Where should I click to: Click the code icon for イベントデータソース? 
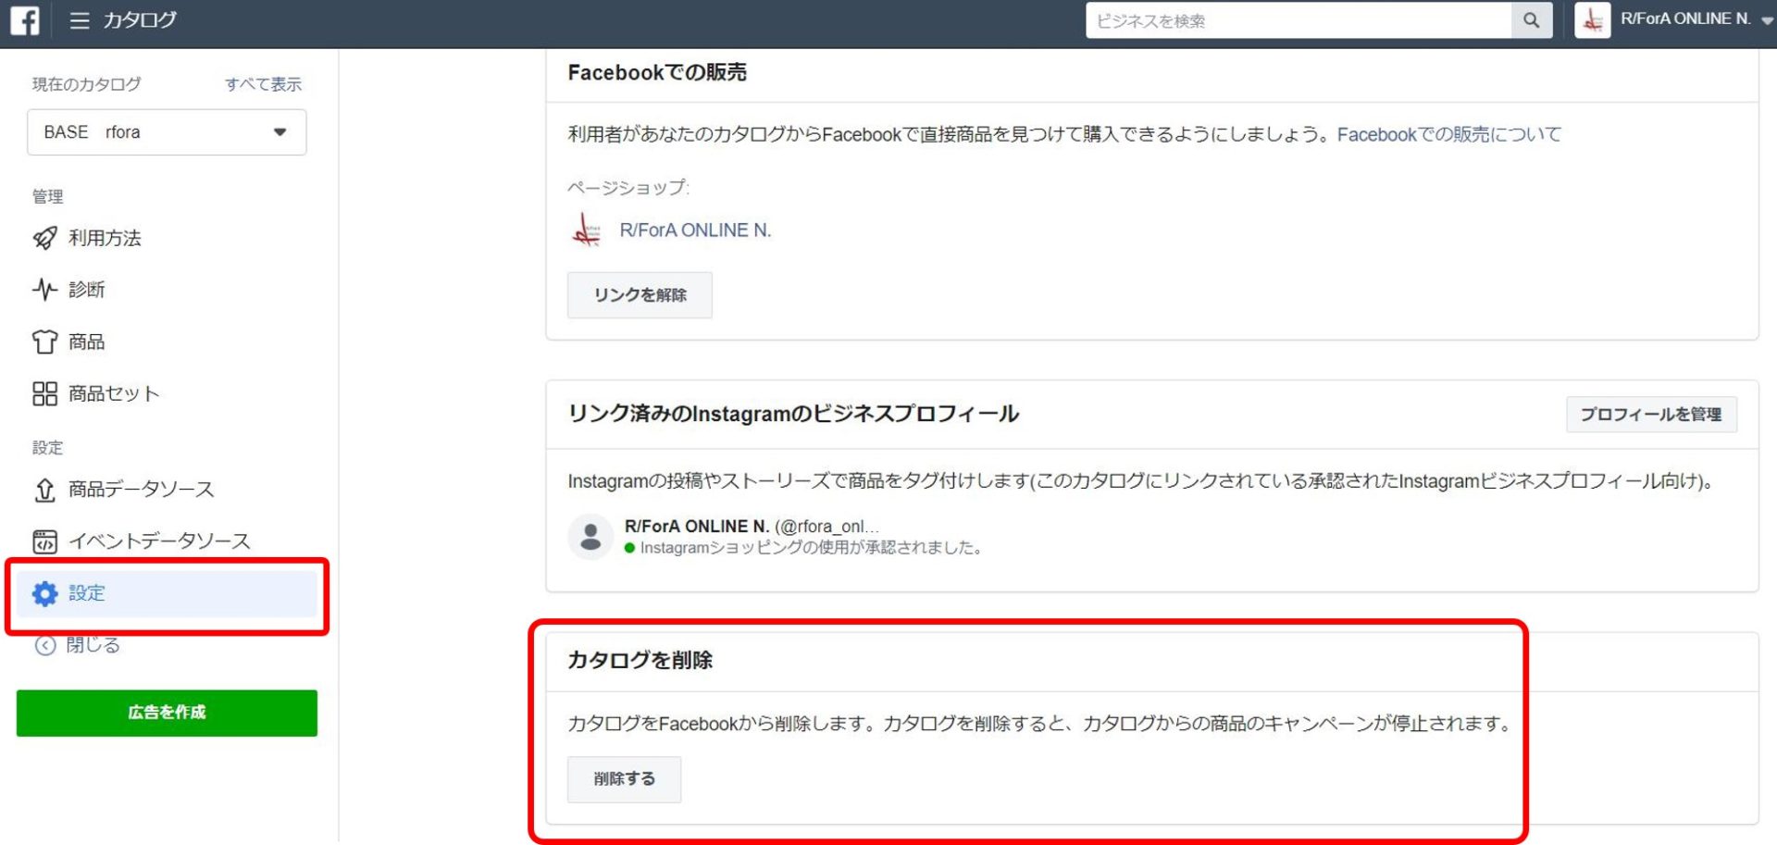[44, 541]
